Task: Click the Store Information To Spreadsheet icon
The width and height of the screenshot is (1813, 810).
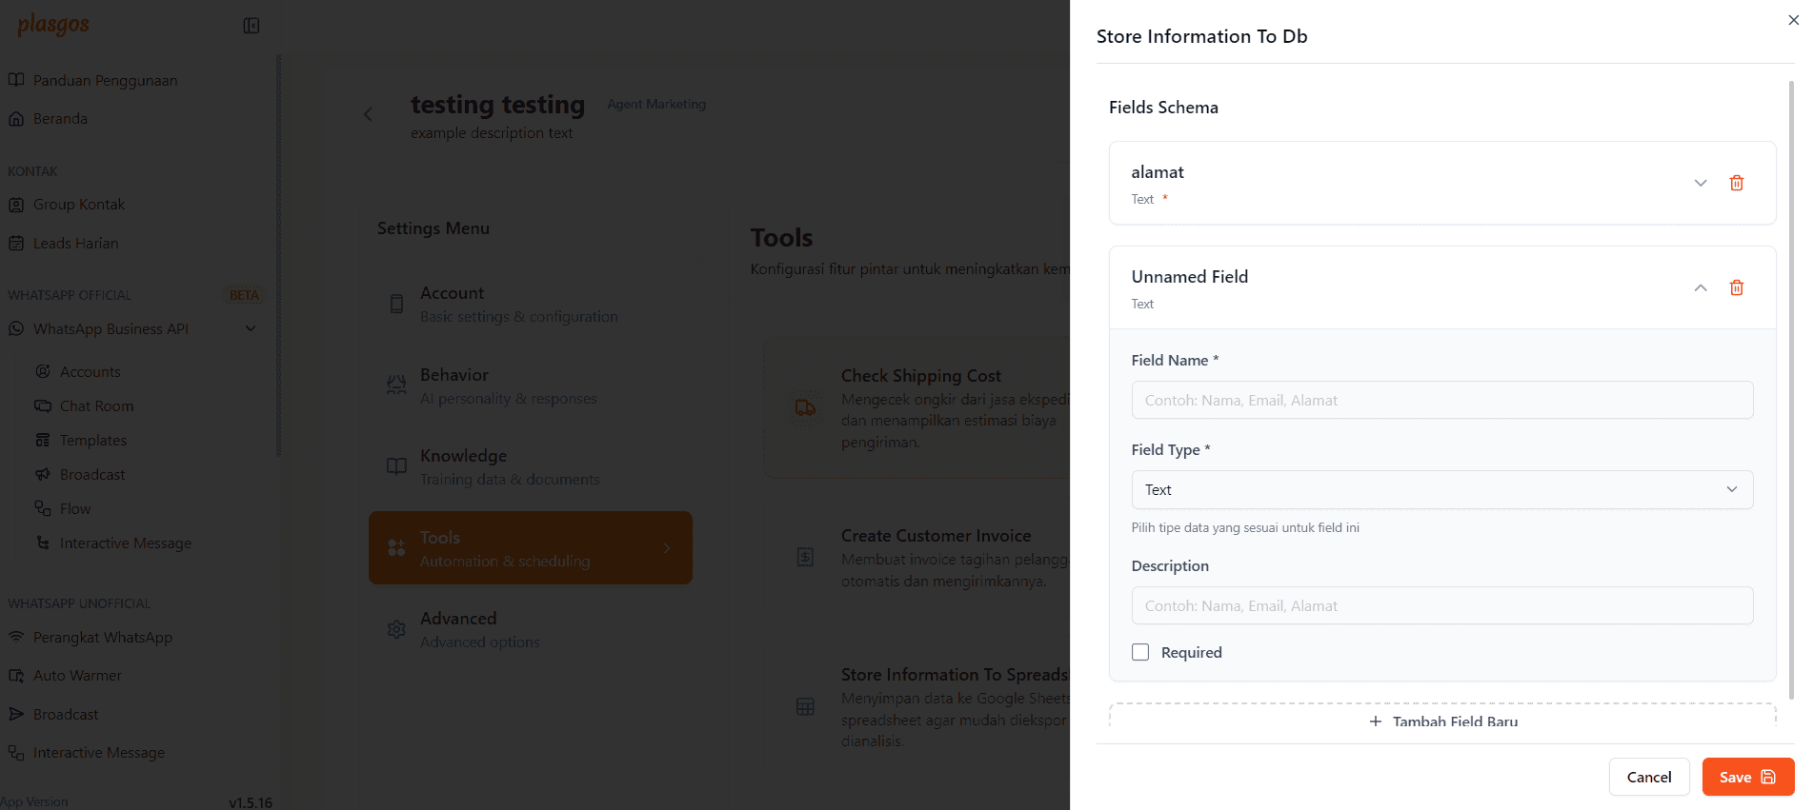Action: 805,706
